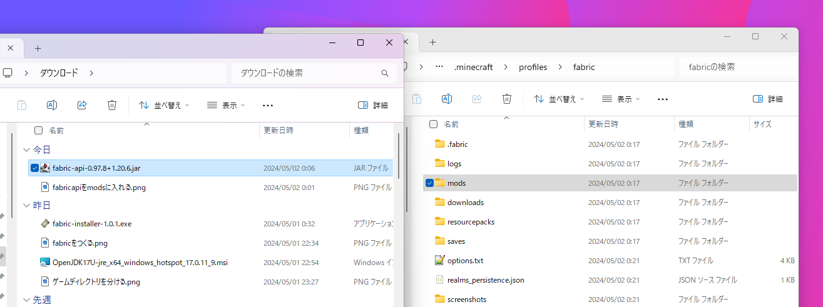Click profiles breadcrumb segment
Screen dimensions: 823x307
[533, 67]
